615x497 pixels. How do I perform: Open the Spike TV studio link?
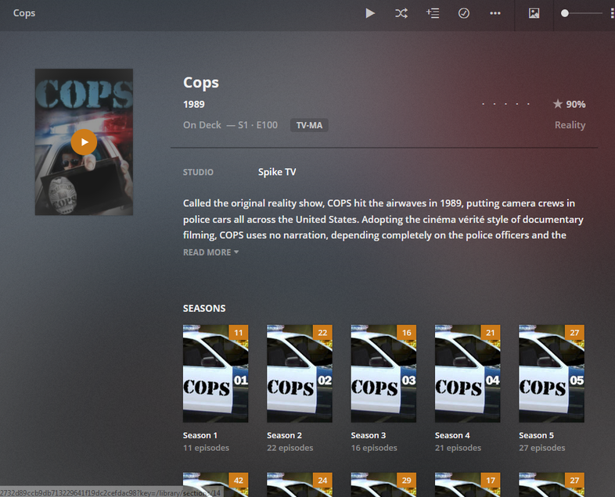point(277,172)
